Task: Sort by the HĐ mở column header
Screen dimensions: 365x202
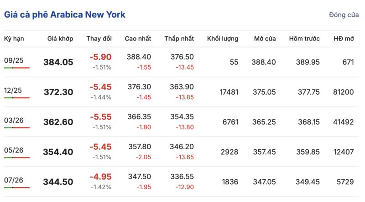Action: 344,39
